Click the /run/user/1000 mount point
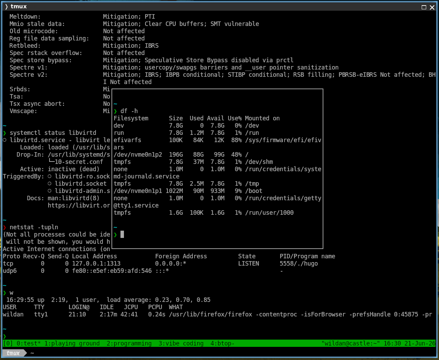Image resolution: width=439 pixels, height=360 pixels. tap(269, 213)
